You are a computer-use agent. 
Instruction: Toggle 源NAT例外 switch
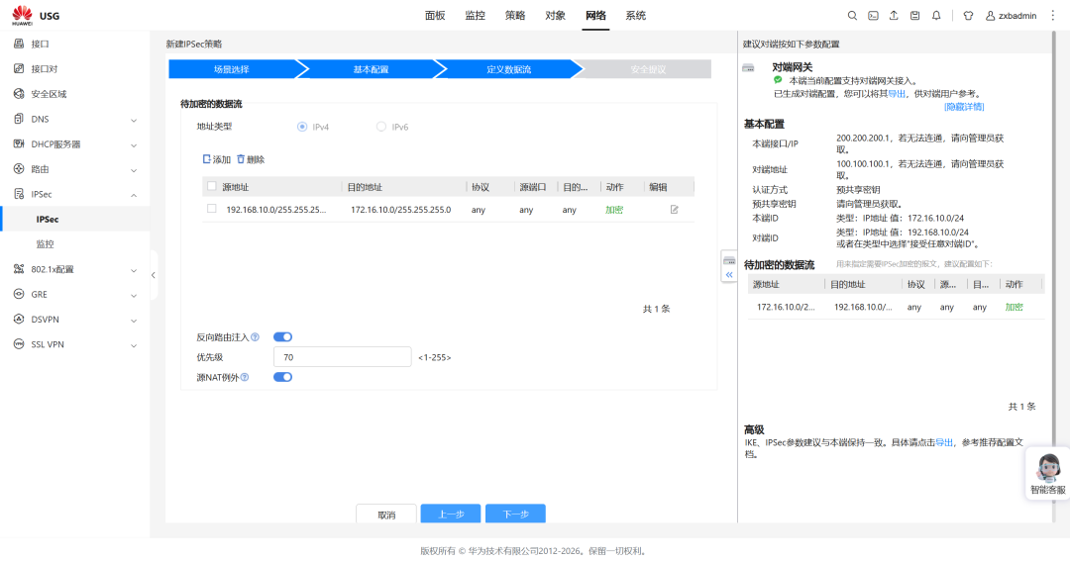click(x=282, y=377)
